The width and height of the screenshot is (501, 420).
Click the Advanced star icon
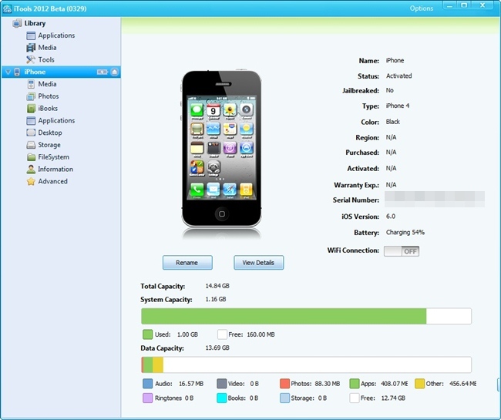(31, 181)
